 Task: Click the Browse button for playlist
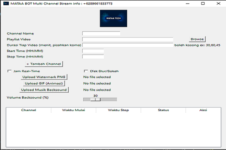point(197,39)
